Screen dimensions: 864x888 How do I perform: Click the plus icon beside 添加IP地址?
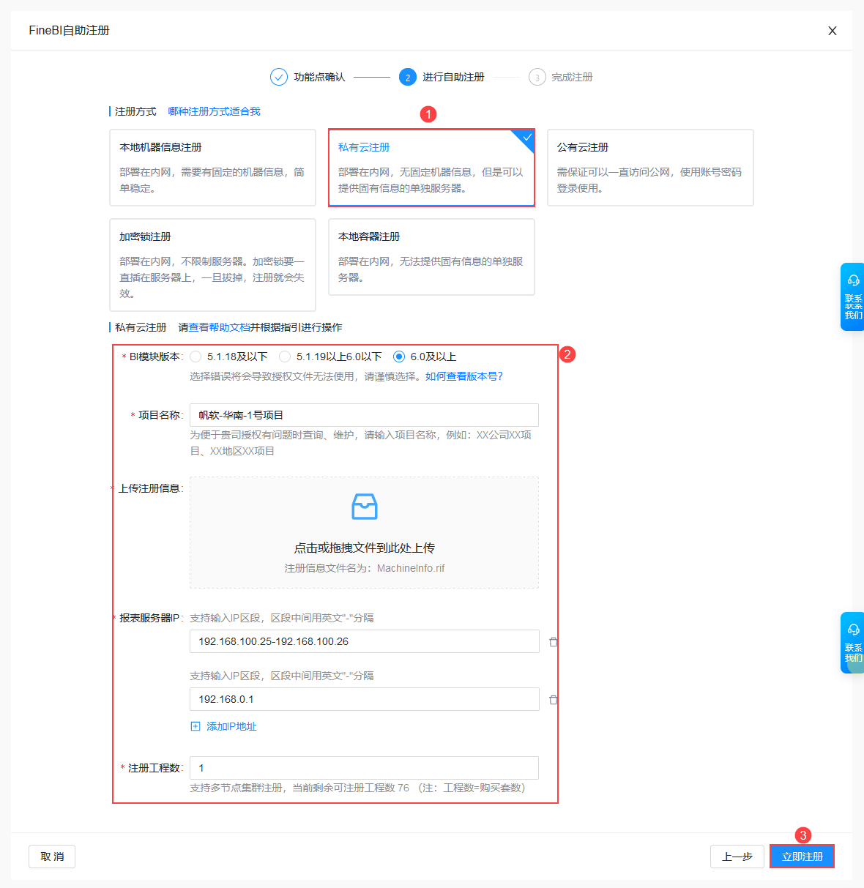click(195, 726)
